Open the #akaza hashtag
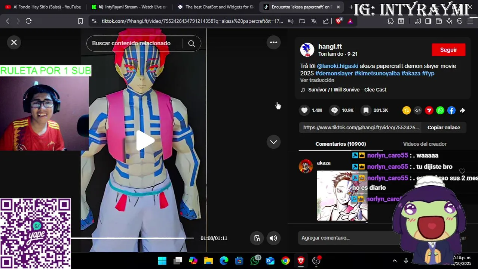 click(411, 73)
